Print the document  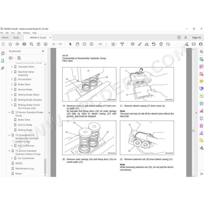[x=24, y=44]
